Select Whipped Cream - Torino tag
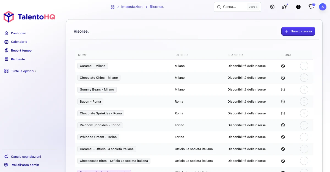 [98, 137]
